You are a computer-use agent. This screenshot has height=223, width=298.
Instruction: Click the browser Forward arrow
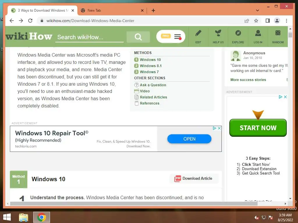[x=21, y=21]
